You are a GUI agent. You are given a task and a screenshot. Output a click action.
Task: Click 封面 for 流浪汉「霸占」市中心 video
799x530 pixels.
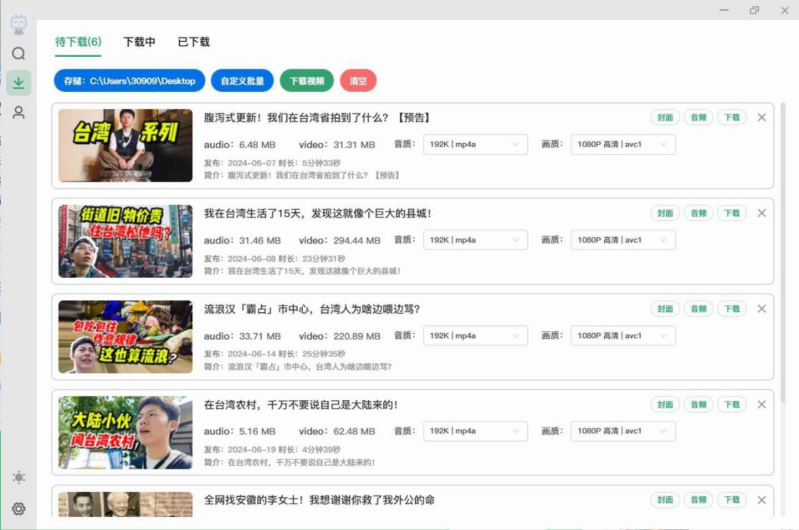(x=665, y=308)
